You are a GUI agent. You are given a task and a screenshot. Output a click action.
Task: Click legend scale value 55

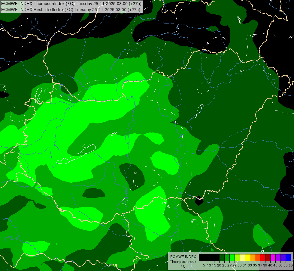286,265
